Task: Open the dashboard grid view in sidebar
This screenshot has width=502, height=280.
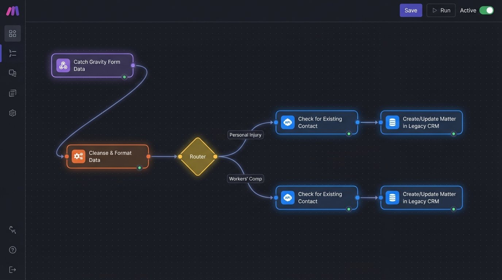Action: click(12, 33)
